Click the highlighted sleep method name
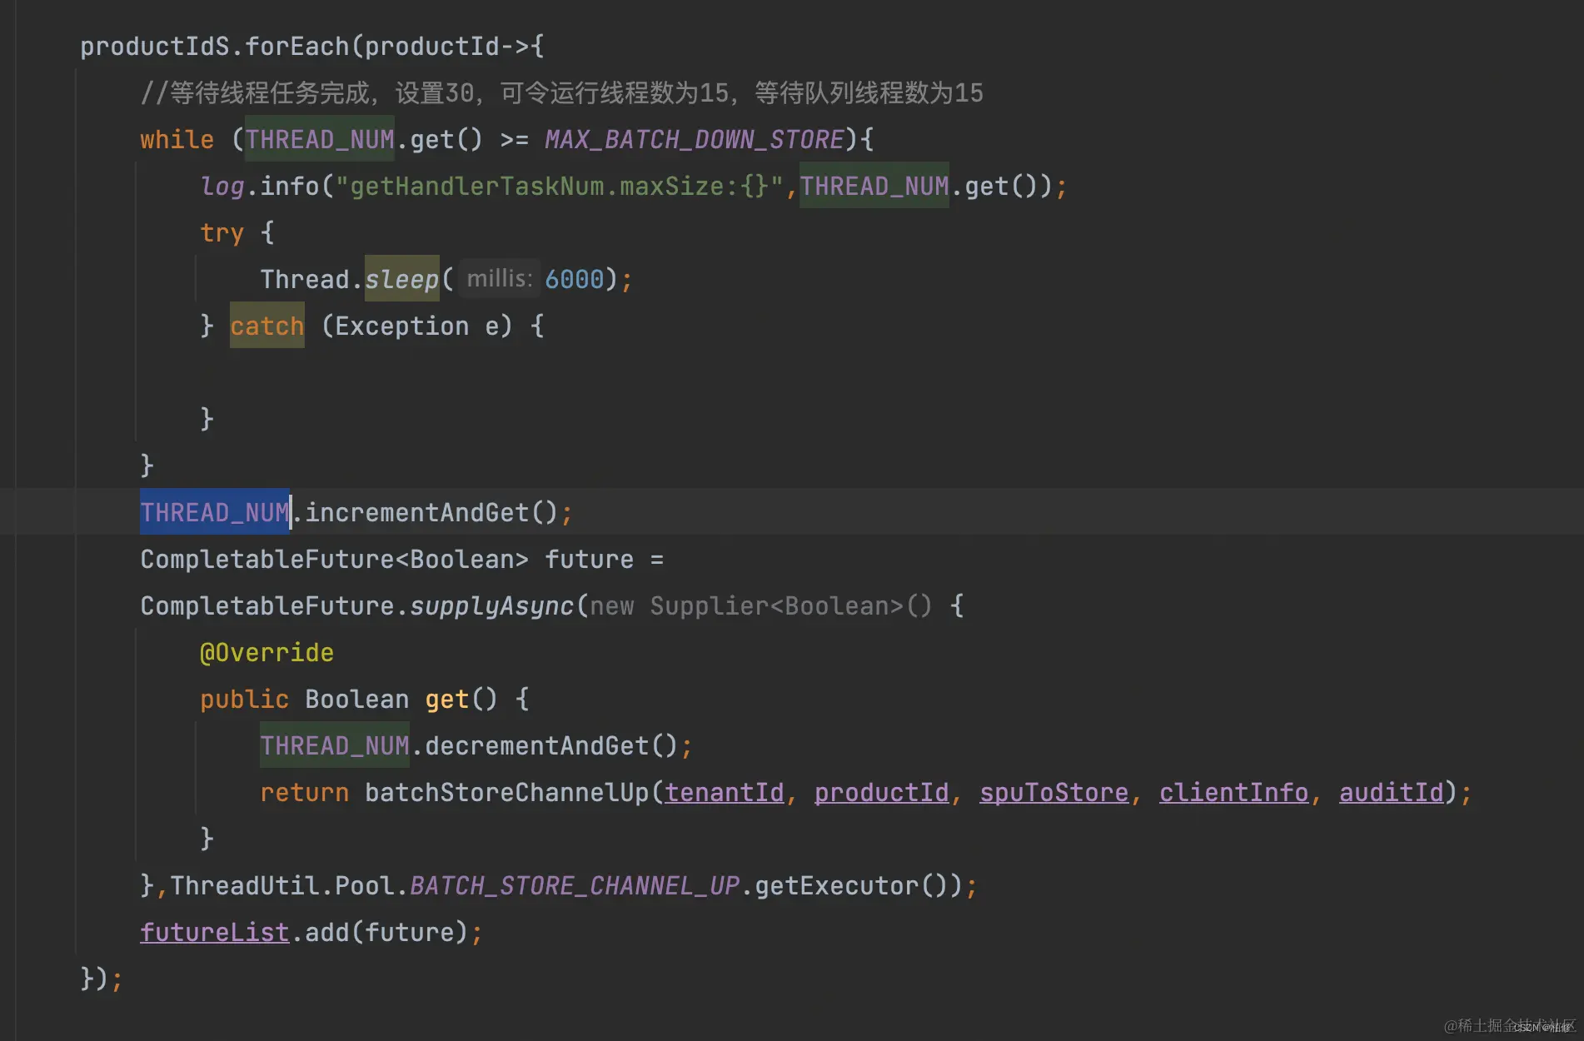Viewport: 1584px width, 1041px height. [x=401, y=280]
